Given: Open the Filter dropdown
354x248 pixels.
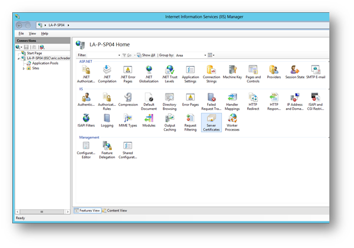Looking at the screenshot, I should 119,55.
